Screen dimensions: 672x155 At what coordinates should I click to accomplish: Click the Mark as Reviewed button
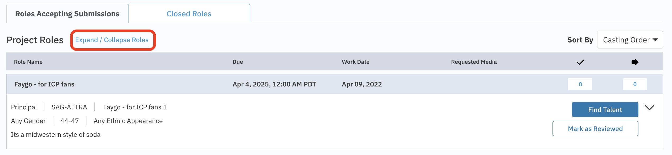coord(595,129)
